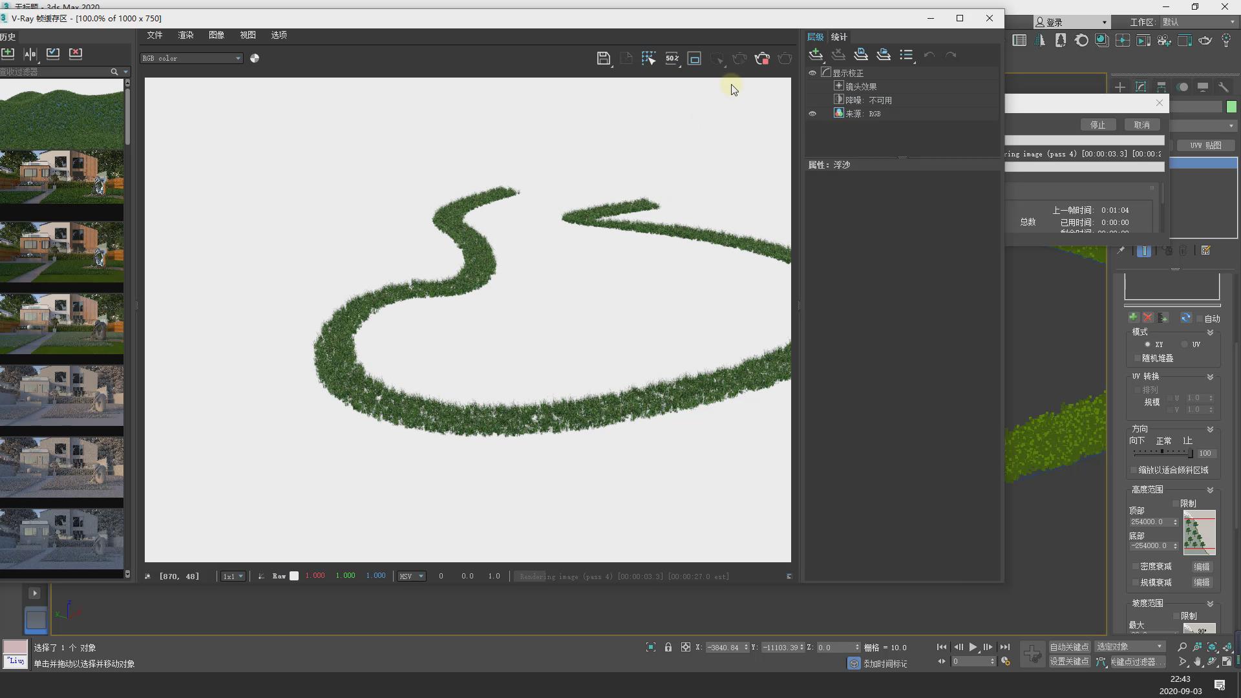Viewport: 1241px width, 698px height.
Task: Click the layer list options icon
Action: 906,55
